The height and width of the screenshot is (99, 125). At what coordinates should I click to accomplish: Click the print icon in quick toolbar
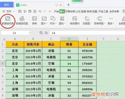click(x=30, y=11)
